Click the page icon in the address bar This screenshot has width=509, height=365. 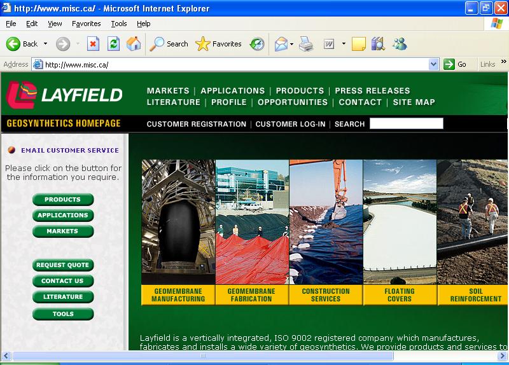[38, 65]
